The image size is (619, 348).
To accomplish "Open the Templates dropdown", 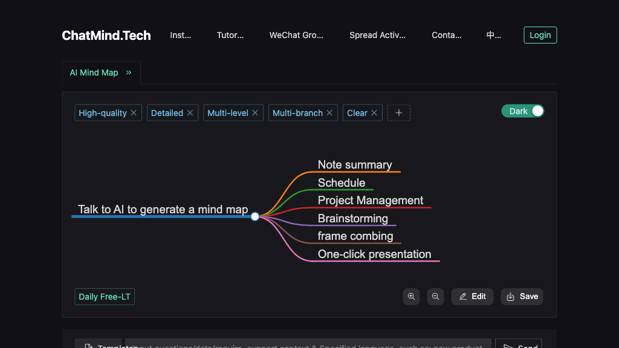I will pos(99,344).
